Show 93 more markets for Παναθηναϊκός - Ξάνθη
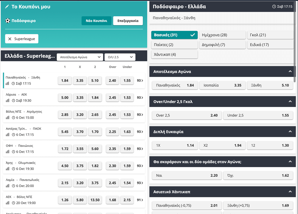 (x=140, y=81)
